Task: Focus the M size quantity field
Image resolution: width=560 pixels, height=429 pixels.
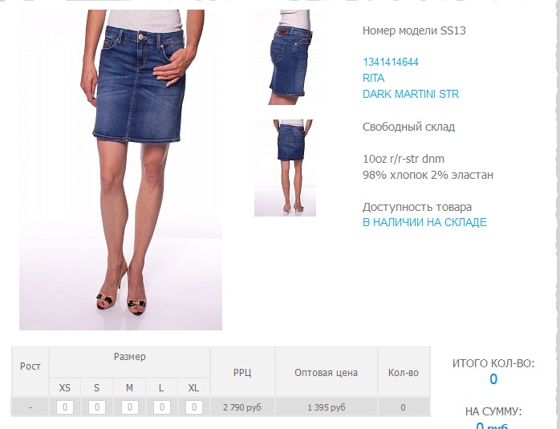Action: 130,407
